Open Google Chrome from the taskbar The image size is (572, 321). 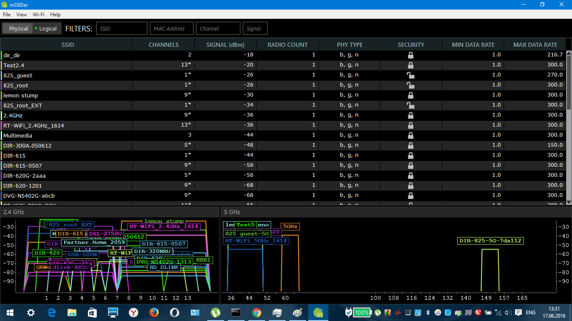tap(257, 313)
